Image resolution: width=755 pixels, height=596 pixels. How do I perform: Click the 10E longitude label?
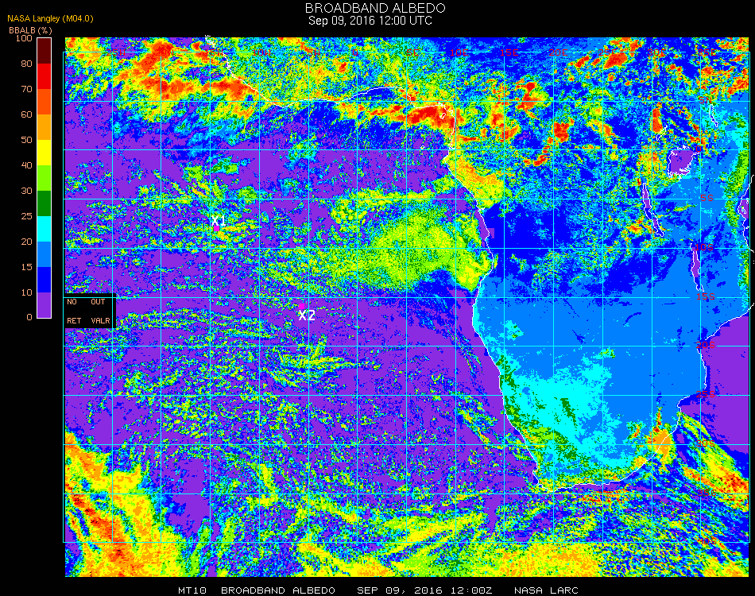coord(459,52)
